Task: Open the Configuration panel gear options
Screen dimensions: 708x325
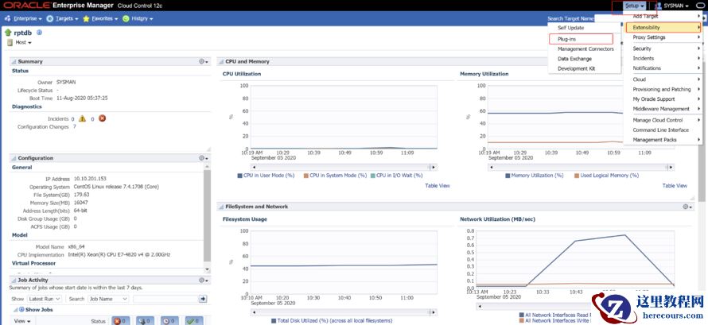Action: pyautogui.click(x=204, y=158)
